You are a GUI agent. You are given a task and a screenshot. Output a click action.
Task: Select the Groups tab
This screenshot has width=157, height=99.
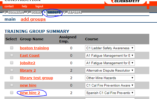(54, 12)
